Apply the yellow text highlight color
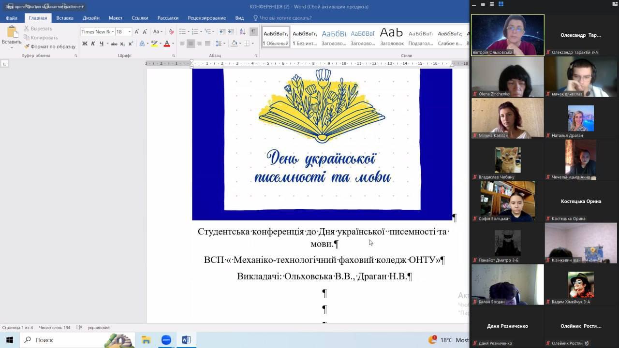The height and width of the screenshot is (348, 619). pos(154,43)
